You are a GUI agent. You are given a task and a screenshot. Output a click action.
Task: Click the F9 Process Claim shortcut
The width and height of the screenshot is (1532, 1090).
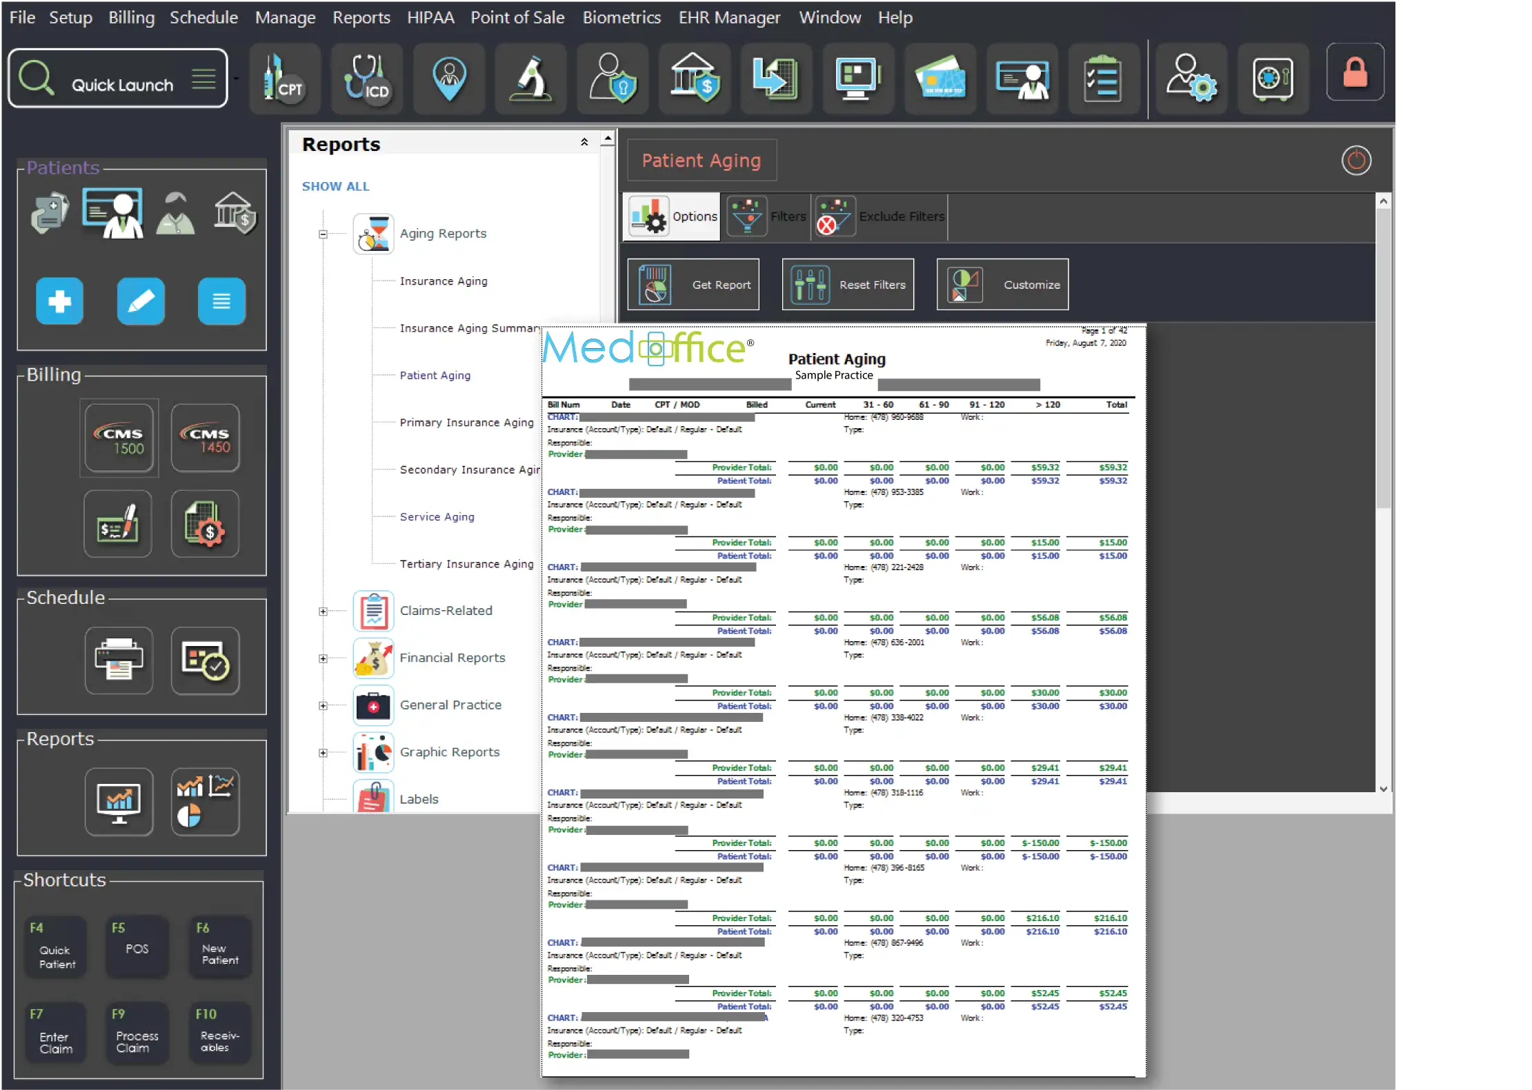137,1033
